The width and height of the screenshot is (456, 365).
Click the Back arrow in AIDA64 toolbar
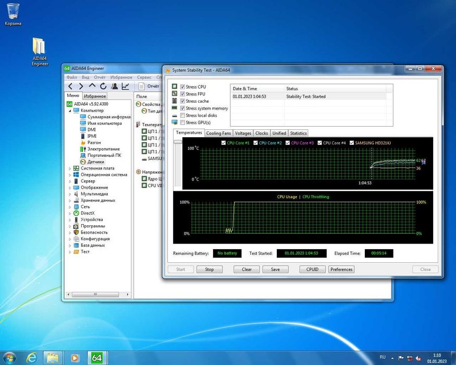(x=70, y=86)
